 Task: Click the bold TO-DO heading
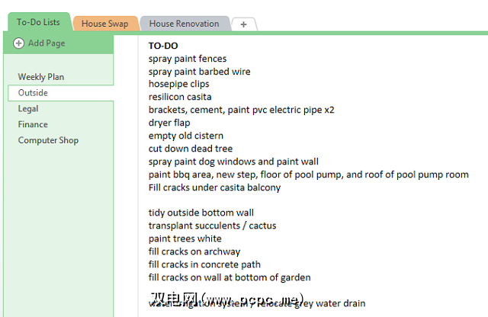tap(163, 46)
